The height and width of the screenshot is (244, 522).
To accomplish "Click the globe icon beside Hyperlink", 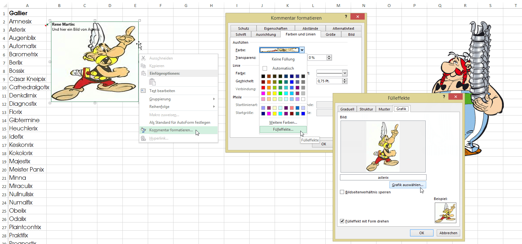I will click(x=143, y=138).
